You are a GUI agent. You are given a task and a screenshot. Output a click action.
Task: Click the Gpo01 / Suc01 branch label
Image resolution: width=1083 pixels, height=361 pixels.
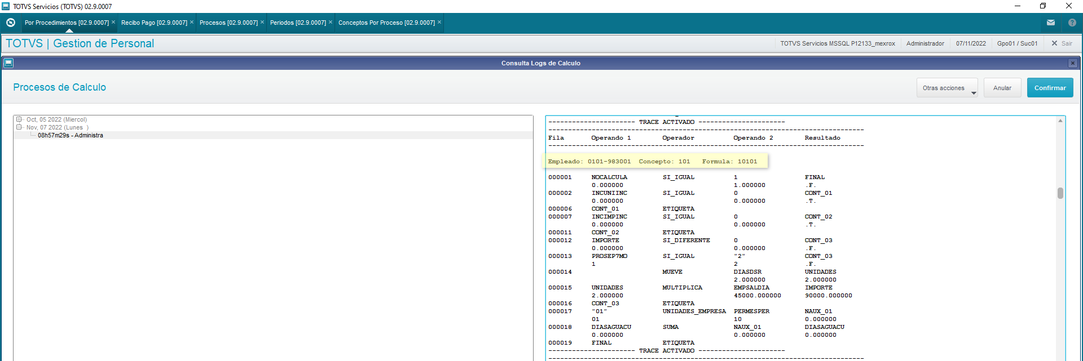(1017, 43)
